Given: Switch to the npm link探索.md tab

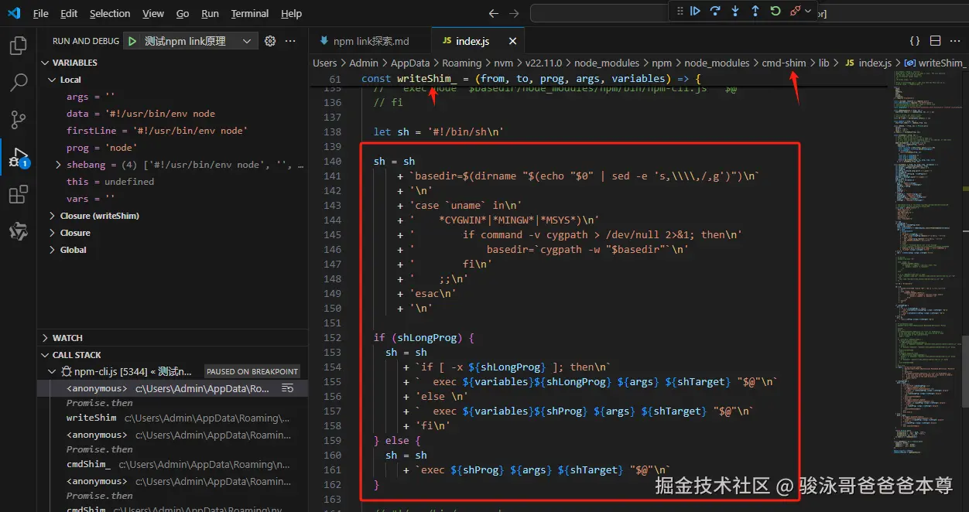Looking at the screenshot, I should 371,41.
